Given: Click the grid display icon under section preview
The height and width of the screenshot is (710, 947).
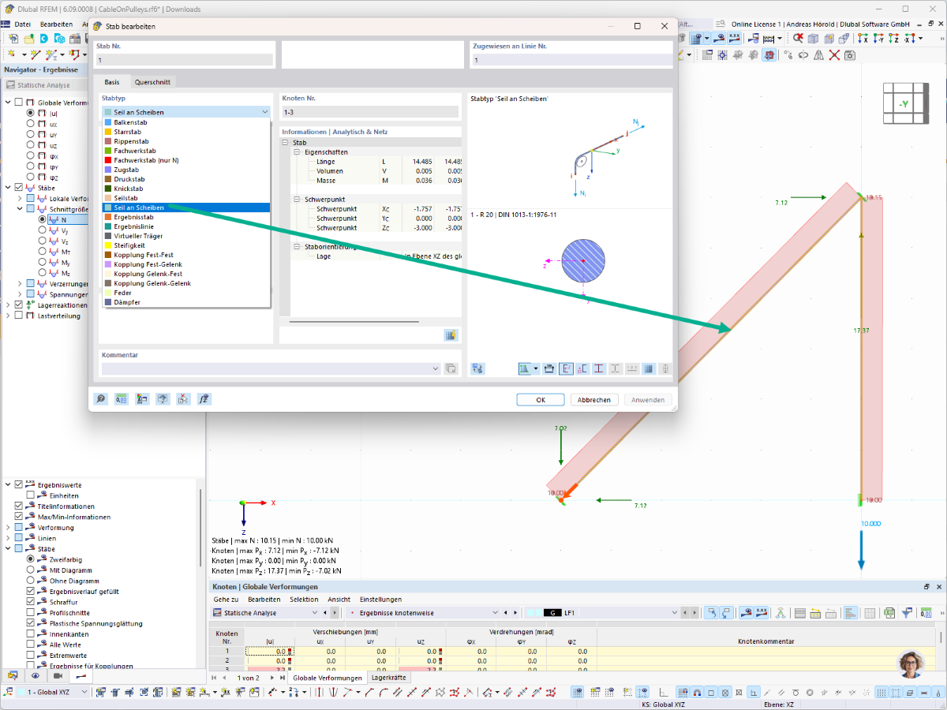Looking at the screenshot, I should [x=648, y=368].
